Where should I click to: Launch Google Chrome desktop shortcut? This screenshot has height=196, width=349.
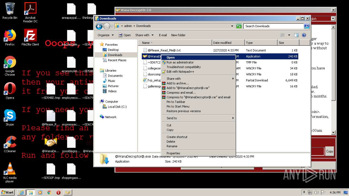coord(10,66)
